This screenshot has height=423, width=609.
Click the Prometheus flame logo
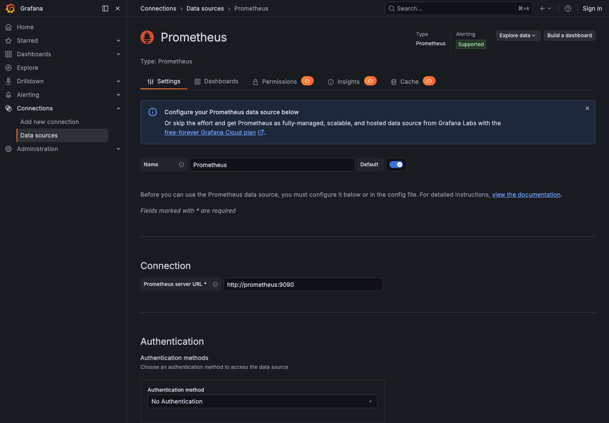pyautogui.click(x=147, y=37)
